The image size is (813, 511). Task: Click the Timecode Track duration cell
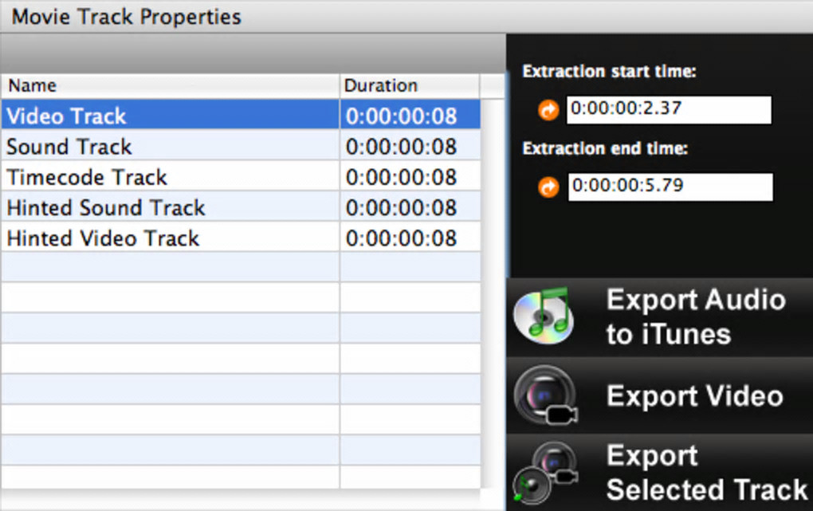[410, 177]
